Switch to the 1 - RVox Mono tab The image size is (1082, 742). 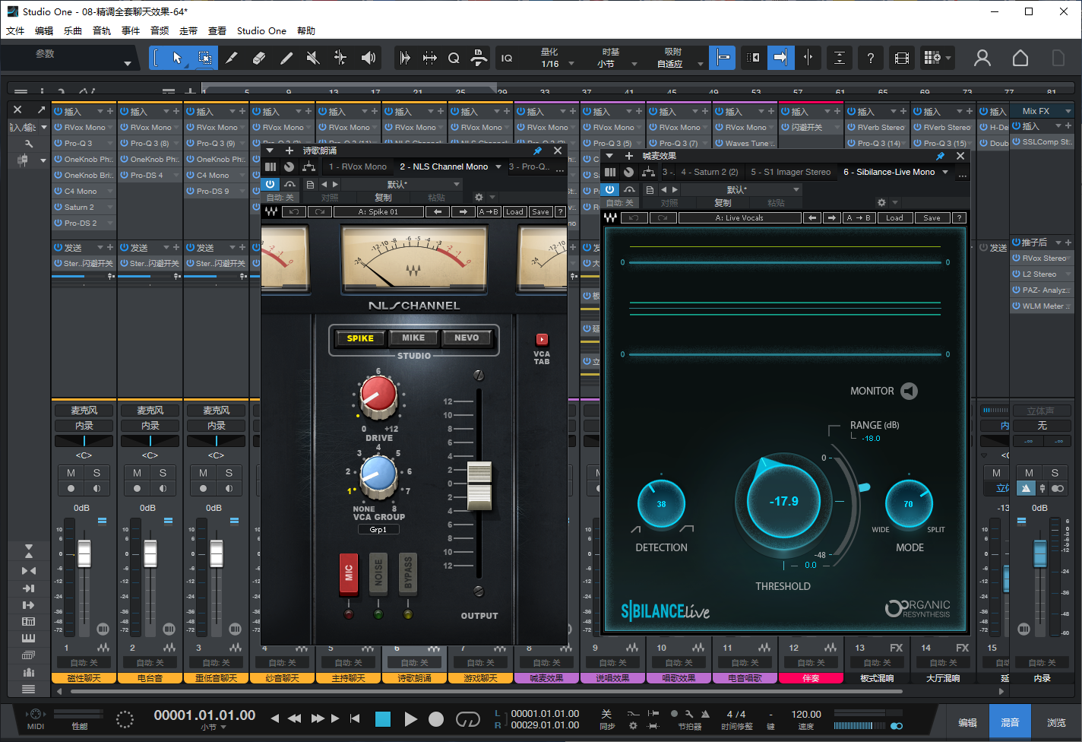coord(357,166)
